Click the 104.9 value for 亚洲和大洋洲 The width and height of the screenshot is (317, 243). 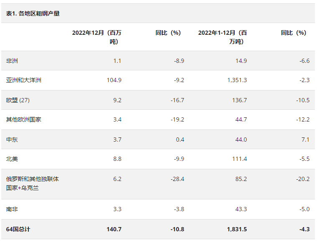tap(114, 80)
